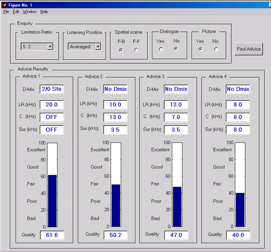This screenshot has height=252, width=271.
Task: Click the MATLAB figure icon in title bar
Action: tap(4, 4)
